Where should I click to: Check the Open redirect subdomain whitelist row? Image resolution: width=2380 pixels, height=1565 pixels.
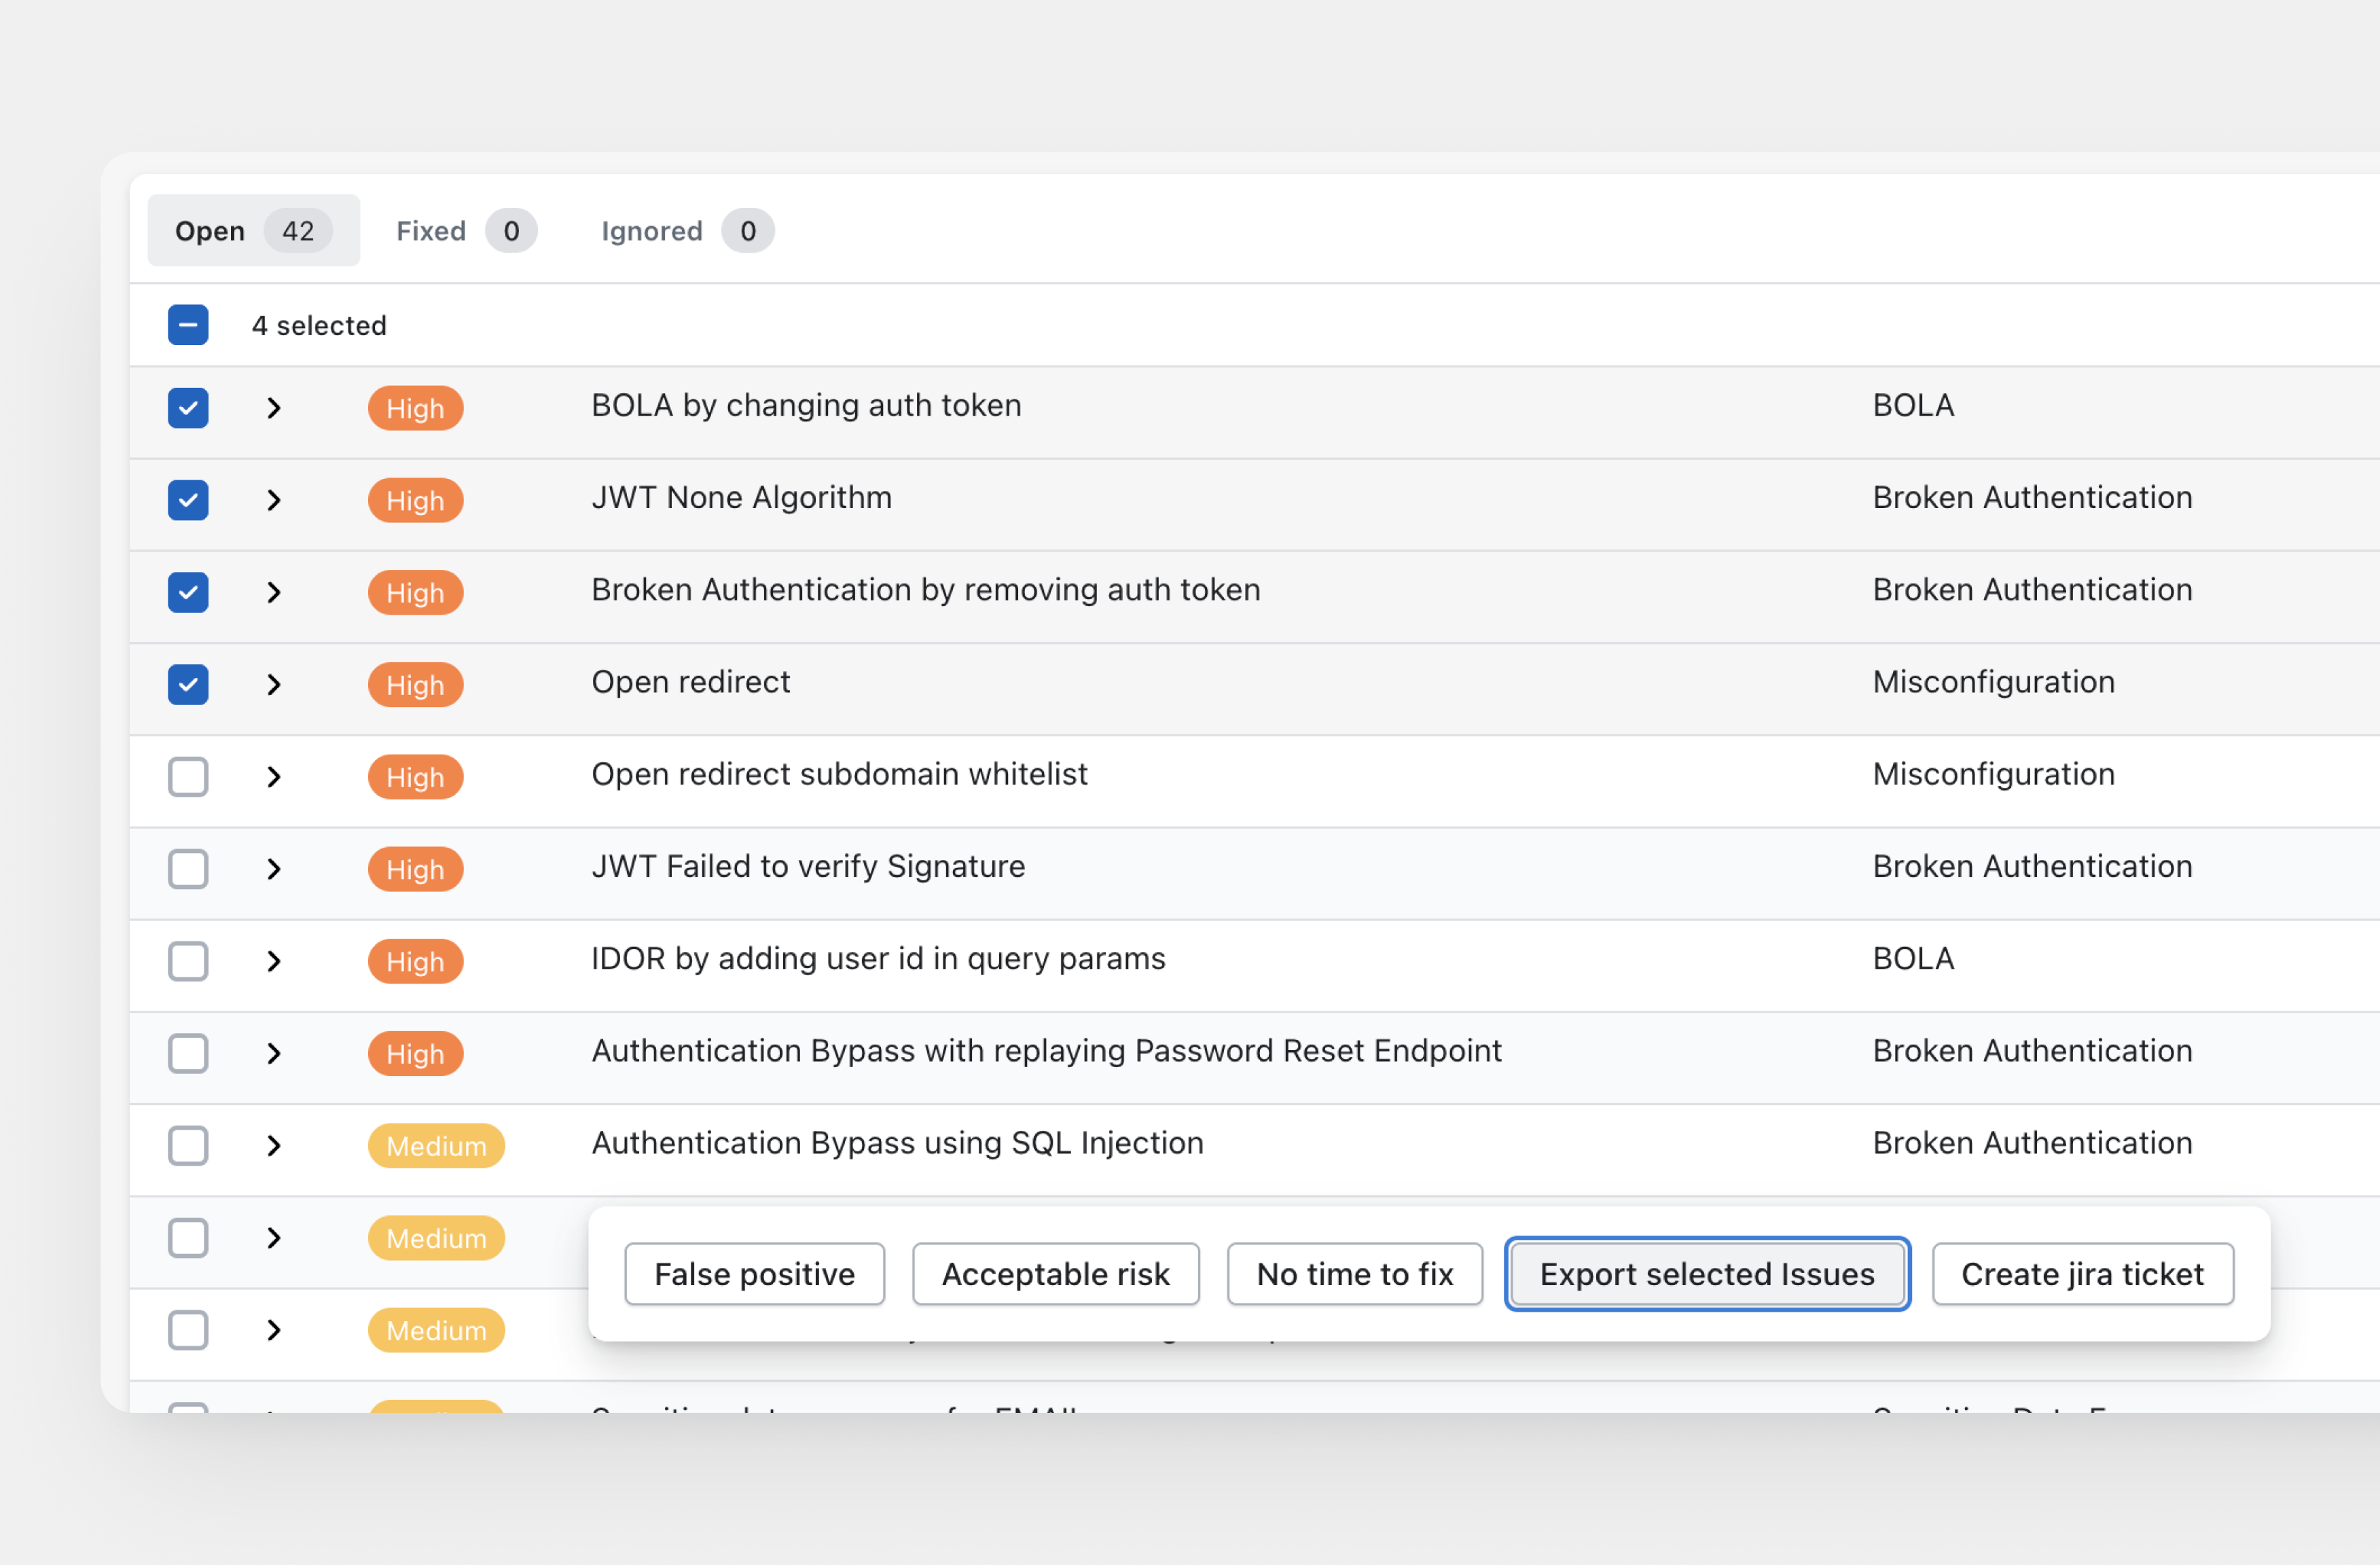point(188,777)
